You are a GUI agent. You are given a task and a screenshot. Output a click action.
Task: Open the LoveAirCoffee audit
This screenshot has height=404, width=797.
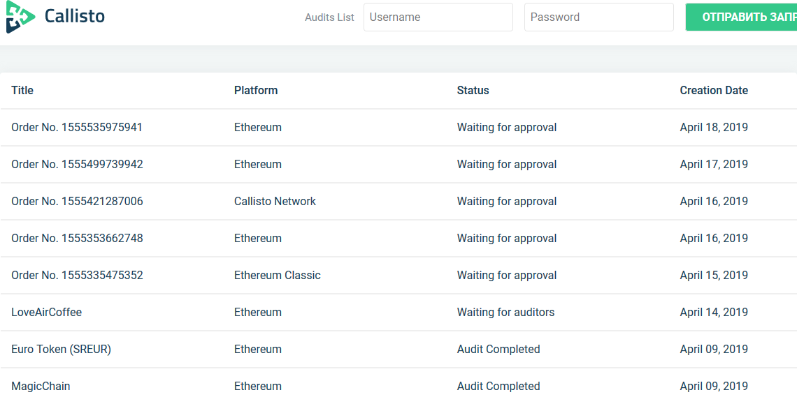pyautogui.click(x=46, y=313)
